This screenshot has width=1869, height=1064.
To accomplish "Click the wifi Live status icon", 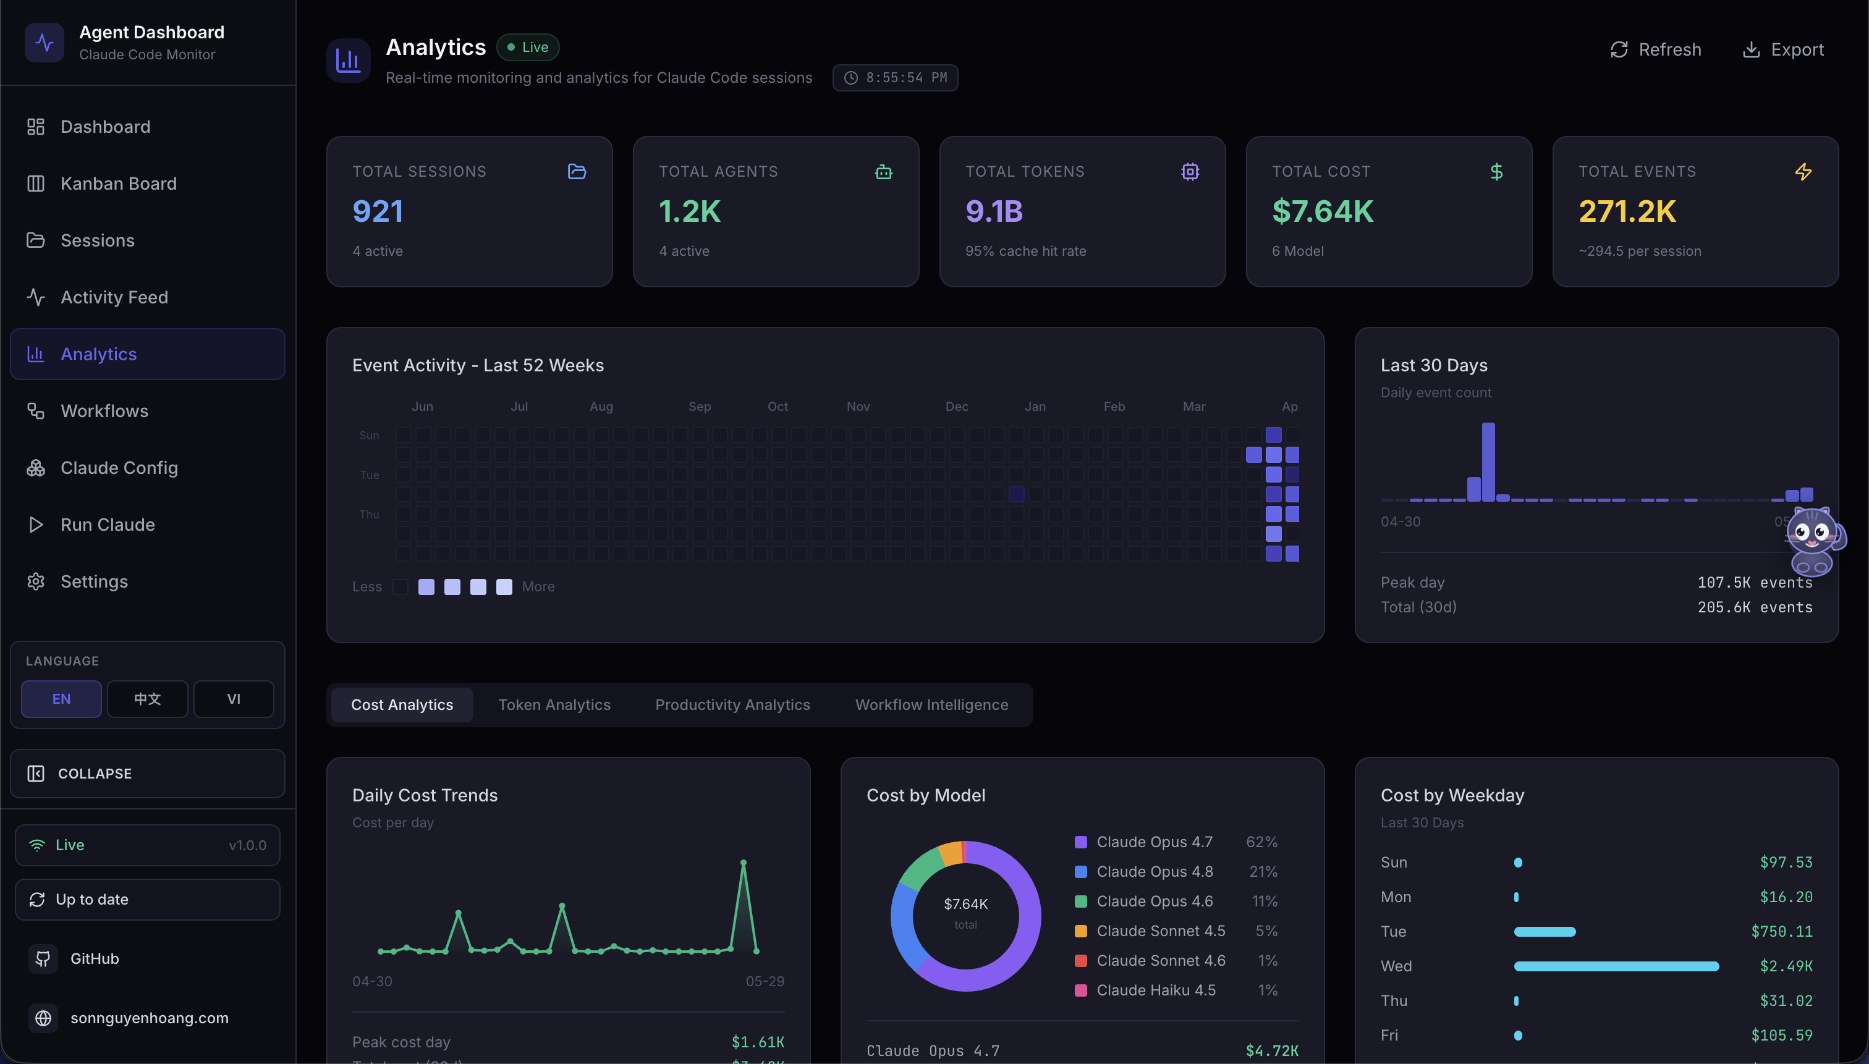I will (x=36, y=845).
